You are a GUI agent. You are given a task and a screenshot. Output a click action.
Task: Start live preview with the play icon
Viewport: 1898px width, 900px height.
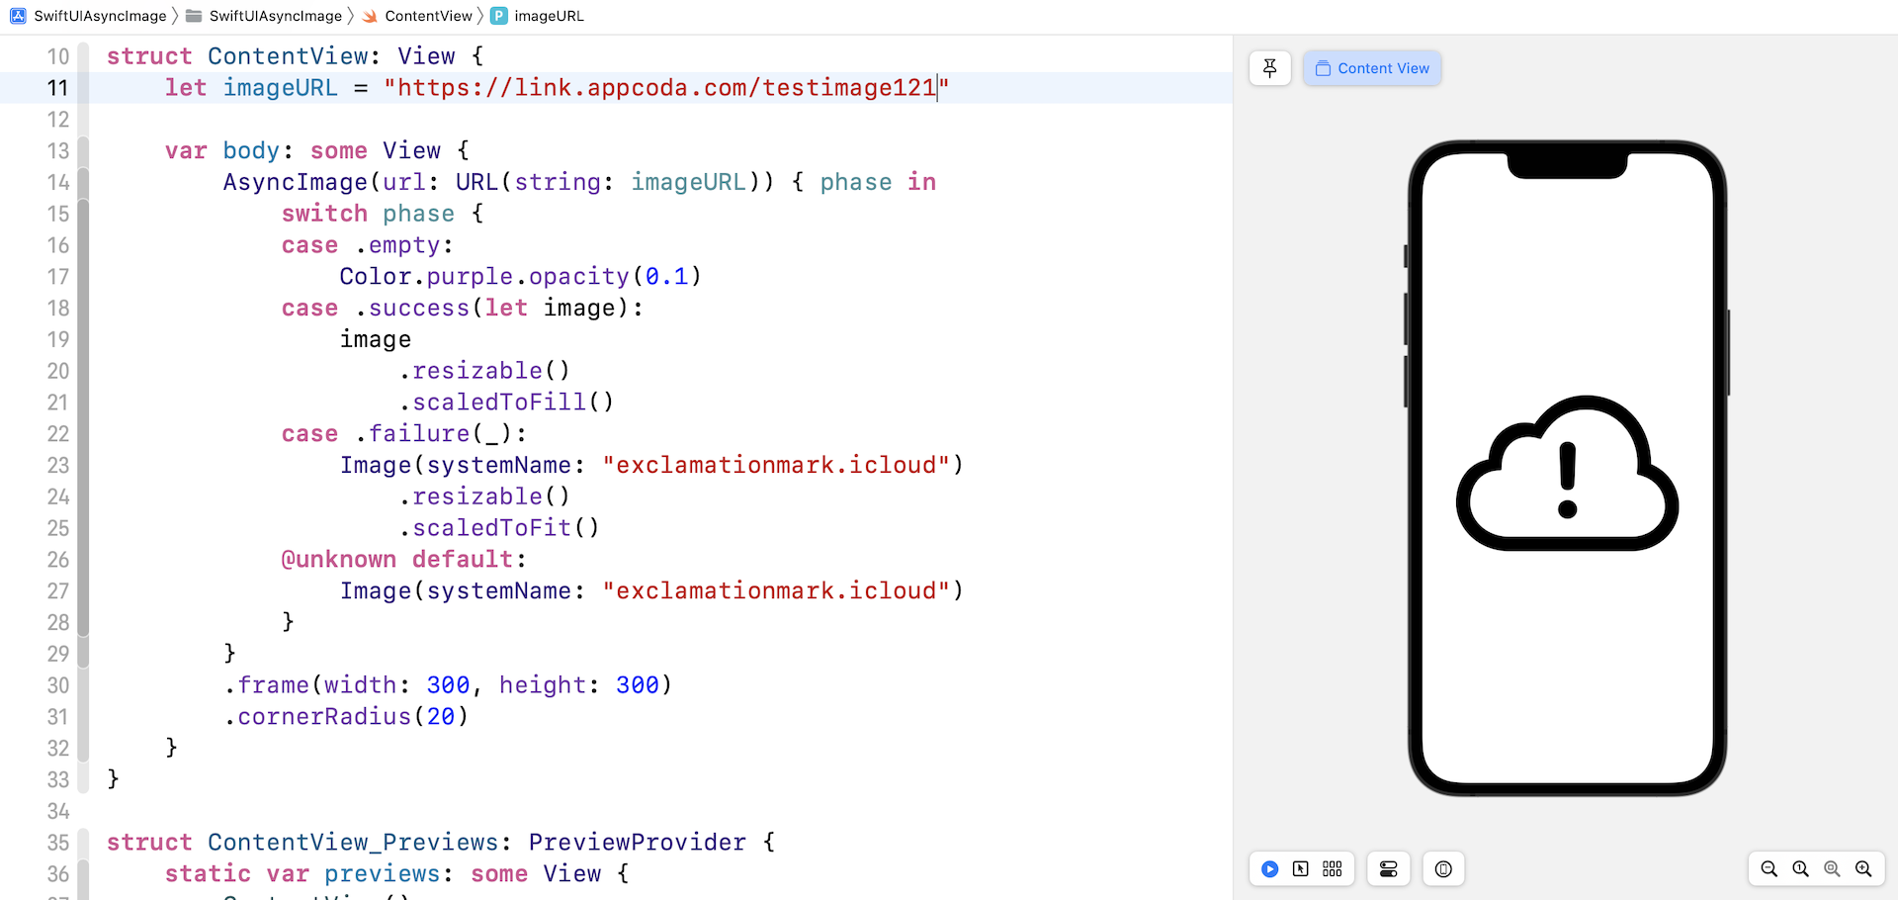click(1270, 869)
